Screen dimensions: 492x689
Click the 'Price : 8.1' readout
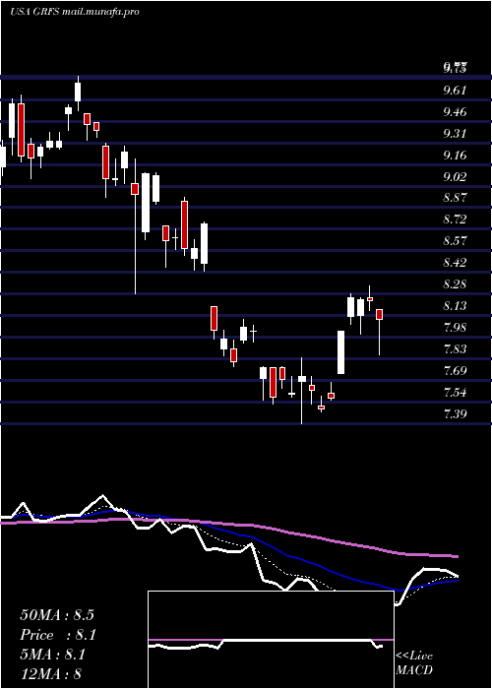(58, 635)
